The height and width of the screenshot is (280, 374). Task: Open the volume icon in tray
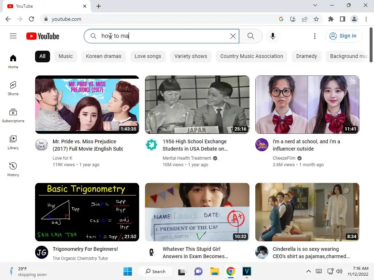(339, 271)
